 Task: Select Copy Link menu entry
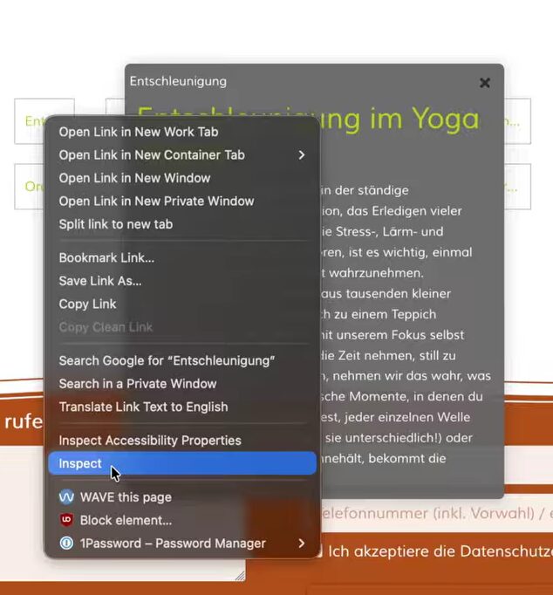182,304
